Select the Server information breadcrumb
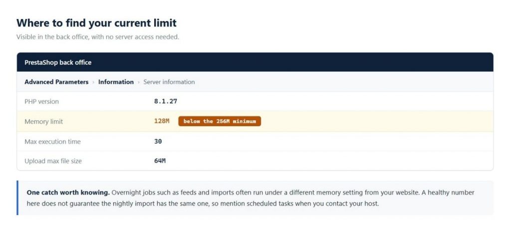Image resolution: width=511 pixels, height=231 pixels. click(x=169, y=82)
